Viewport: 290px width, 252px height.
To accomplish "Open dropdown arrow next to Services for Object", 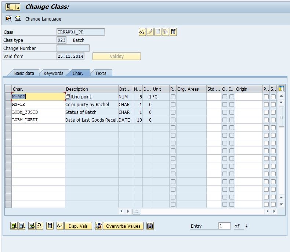I will [18, 8].
